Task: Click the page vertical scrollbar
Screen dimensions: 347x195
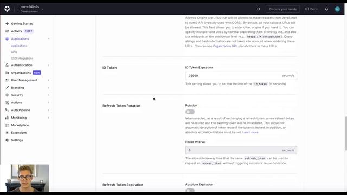Action: tap(346, 134)
